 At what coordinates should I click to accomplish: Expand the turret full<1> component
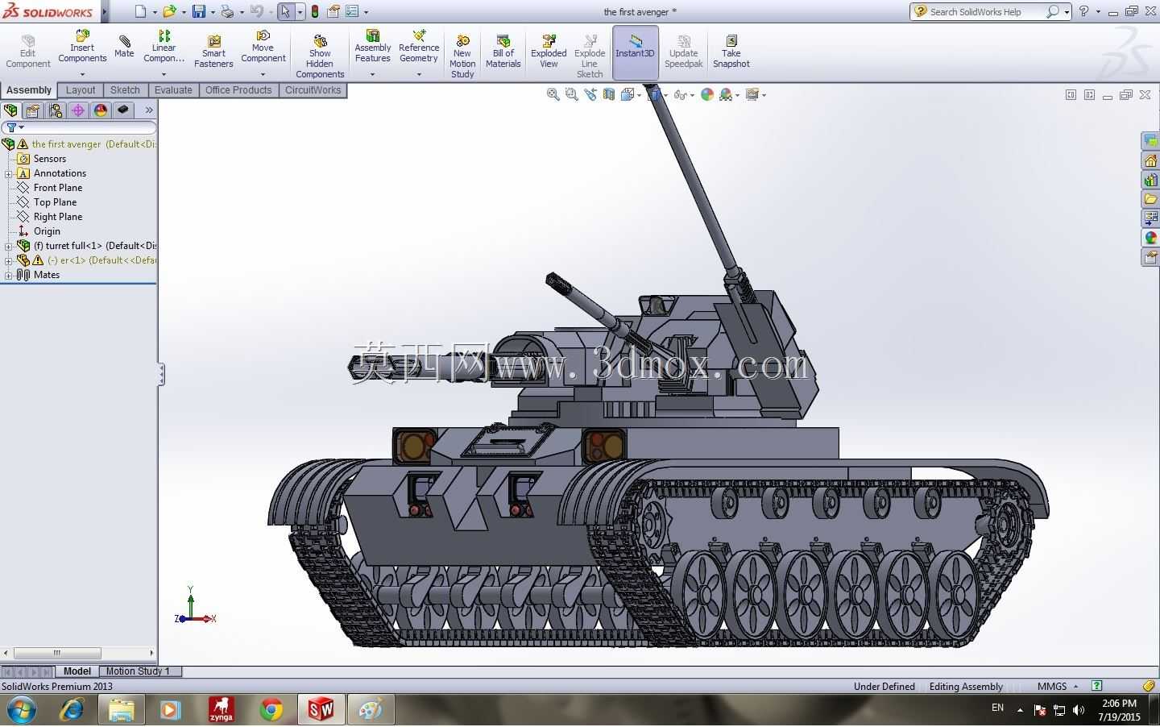pyautogui.click(x=8, y=246)
